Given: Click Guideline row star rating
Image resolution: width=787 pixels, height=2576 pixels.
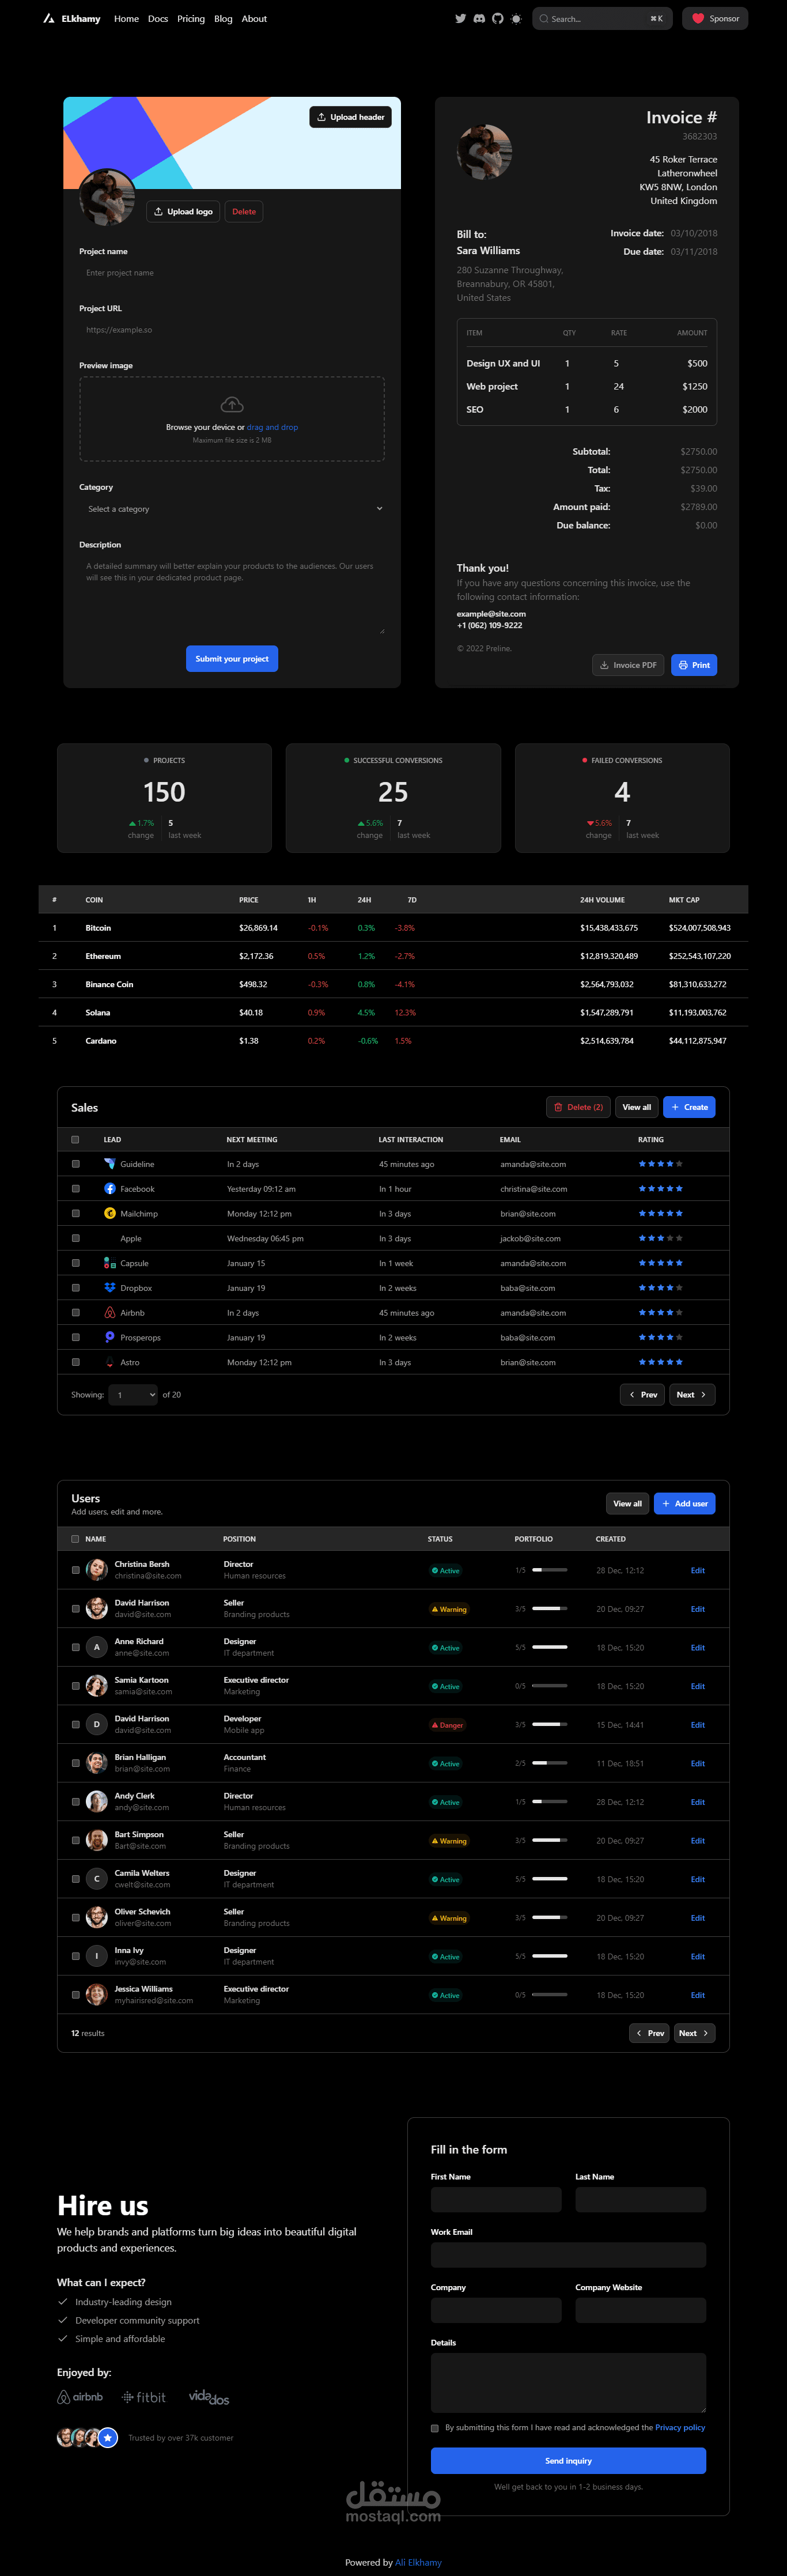Looking at the screenshot, I should [661, 1164].
